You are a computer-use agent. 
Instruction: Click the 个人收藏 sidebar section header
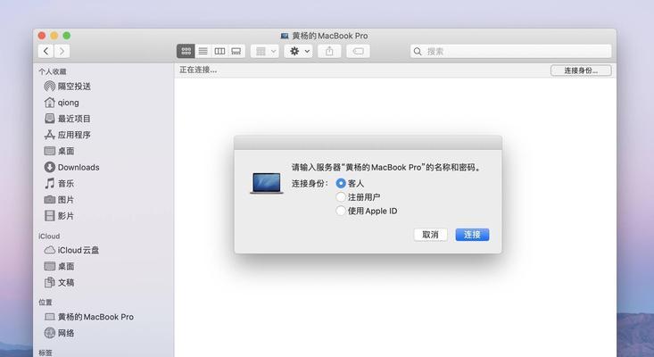pos(53,71)
